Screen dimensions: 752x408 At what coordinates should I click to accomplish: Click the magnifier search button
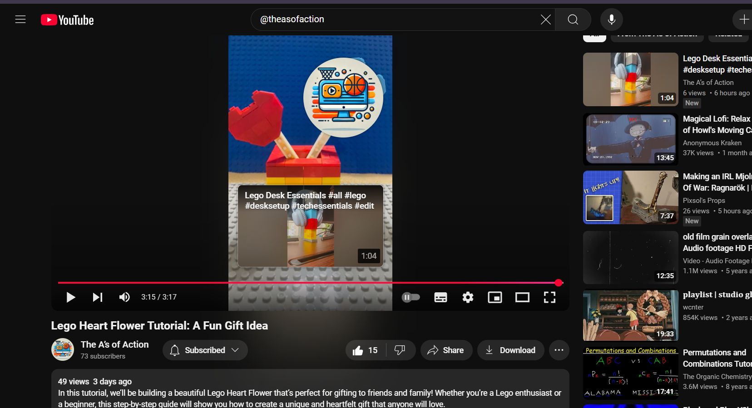(573, 20)
